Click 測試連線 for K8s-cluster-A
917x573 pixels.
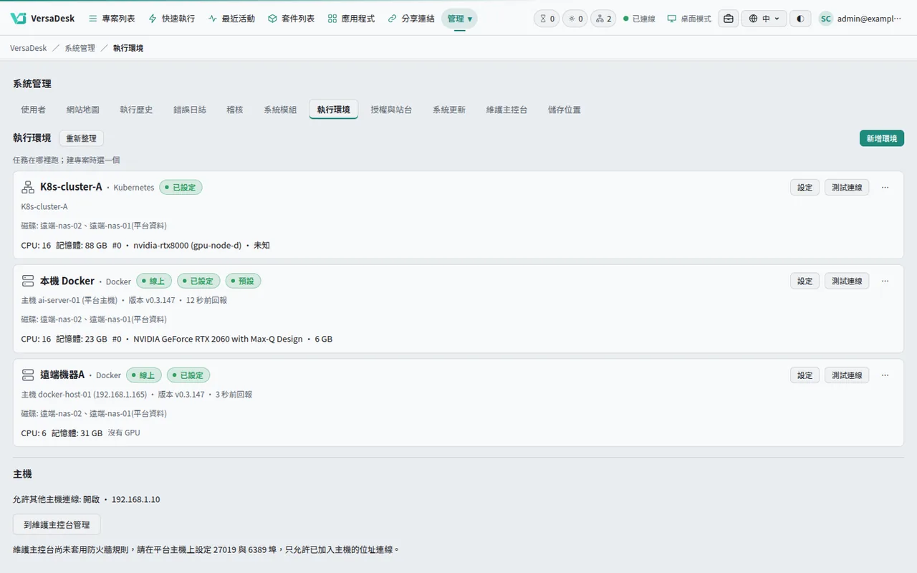tap(847, 188)
